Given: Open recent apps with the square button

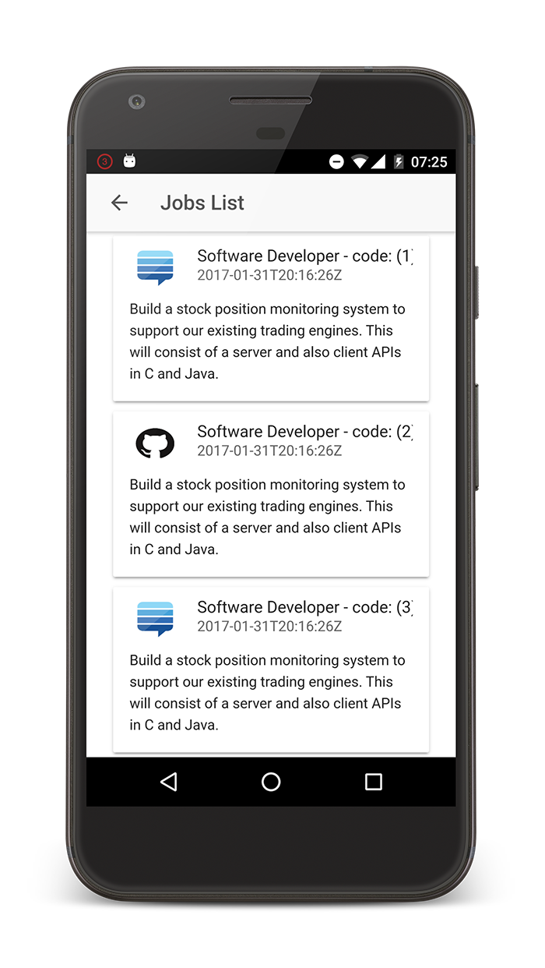Looking at the screenshot, I should [x=374, y=782].
